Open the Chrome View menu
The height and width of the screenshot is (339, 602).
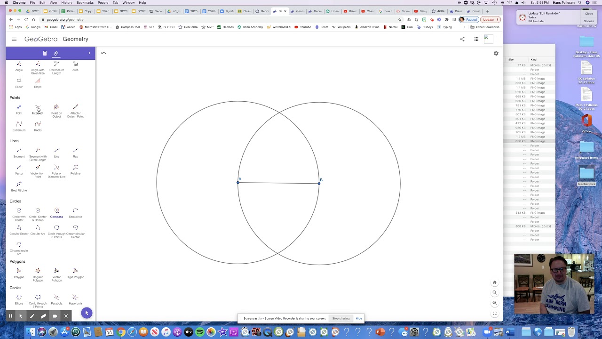click(54, 3)
